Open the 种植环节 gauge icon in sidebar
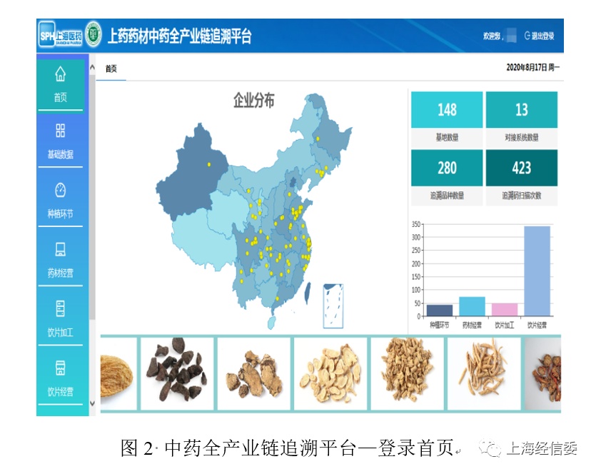This screenshot has width=596, height=474. 61,190
